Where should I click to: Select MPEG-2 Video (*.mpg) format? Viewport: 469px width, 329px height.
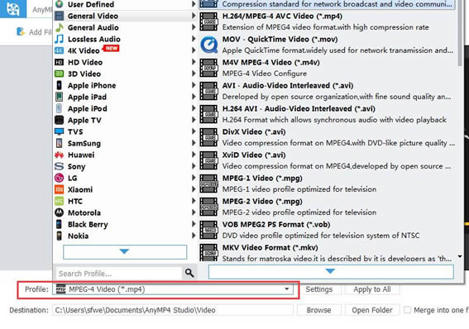coord(328,207)
